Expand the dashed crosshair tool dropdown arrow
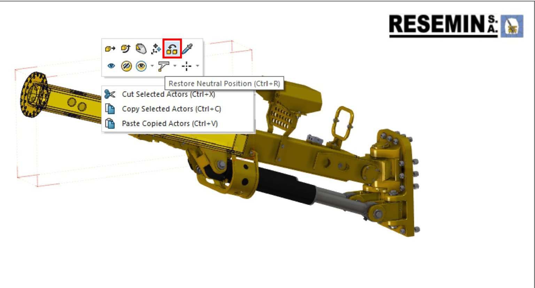This screenshot has width=535, height=288. pos(197,66)
